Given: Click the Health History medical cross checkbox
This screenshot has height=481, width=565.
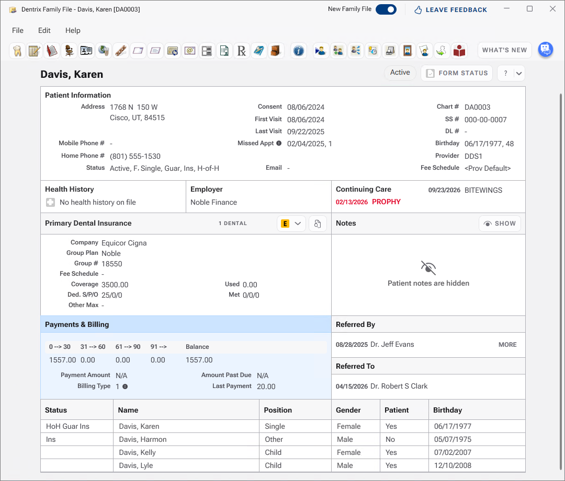Looking at the screenshot, I should tap(50, 203).
